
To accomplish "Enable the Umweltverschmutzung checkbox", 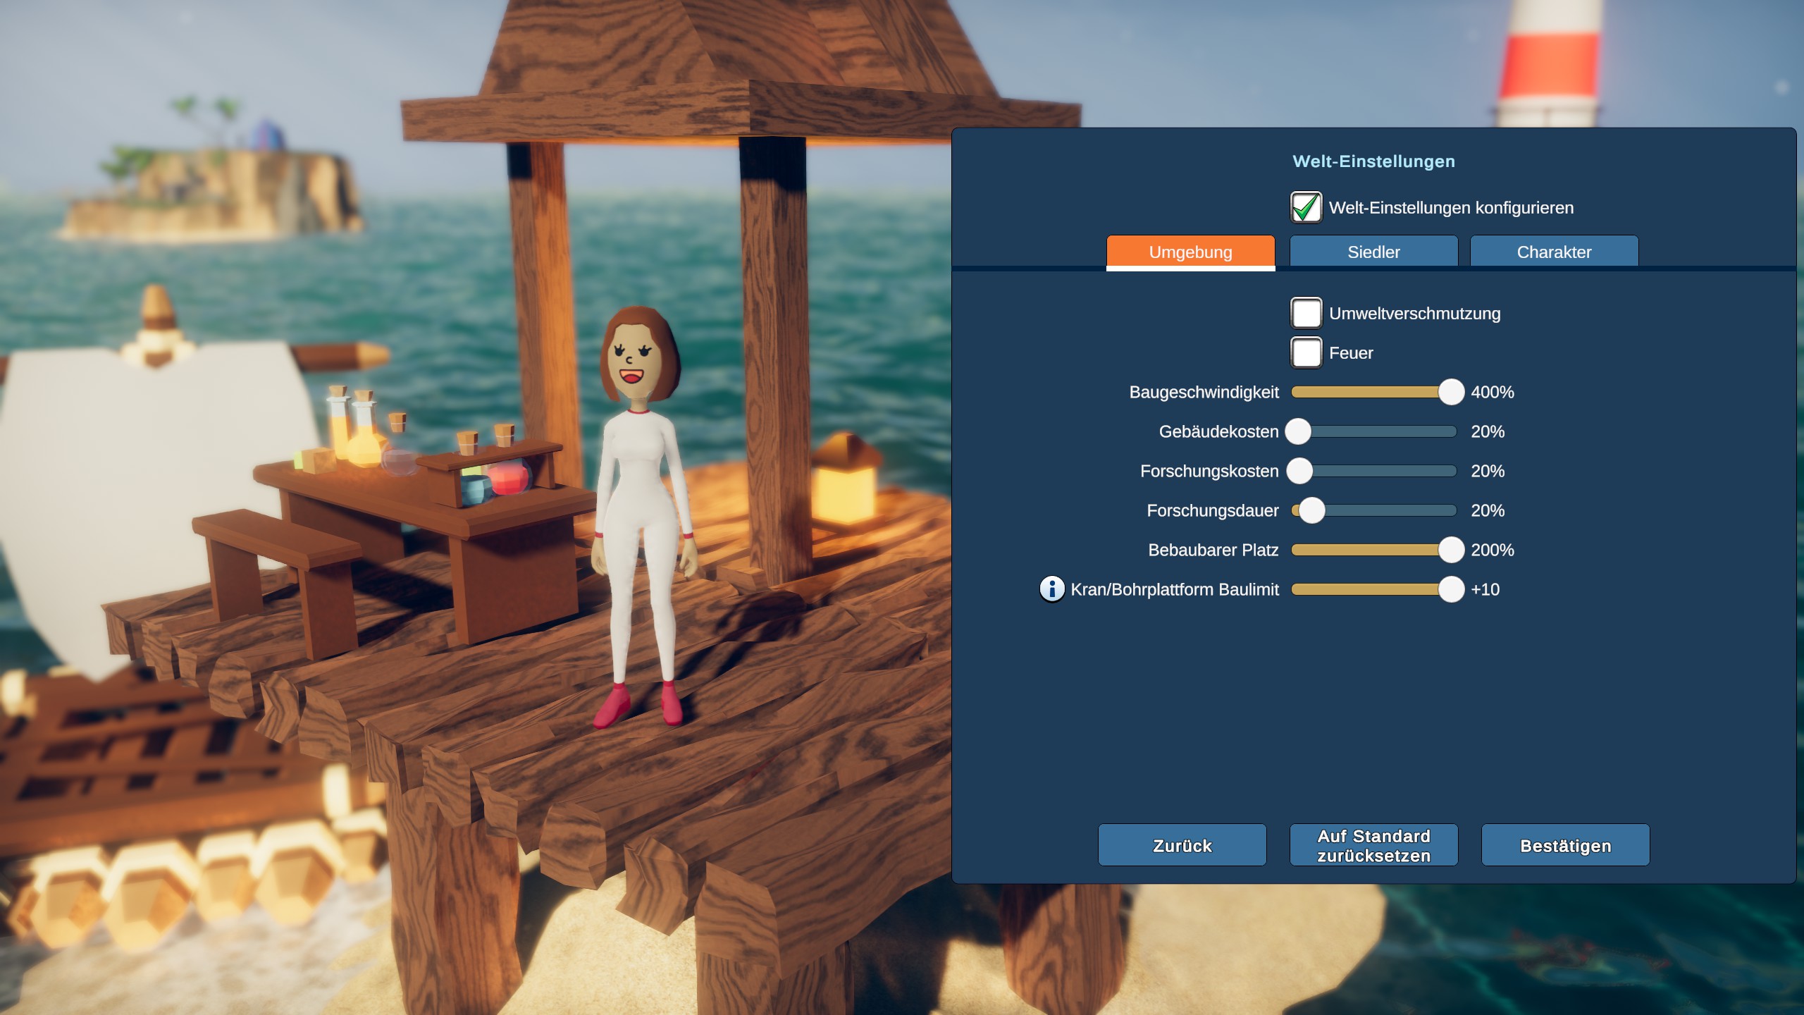I will pyautogui.click(x=1306, y=313).
